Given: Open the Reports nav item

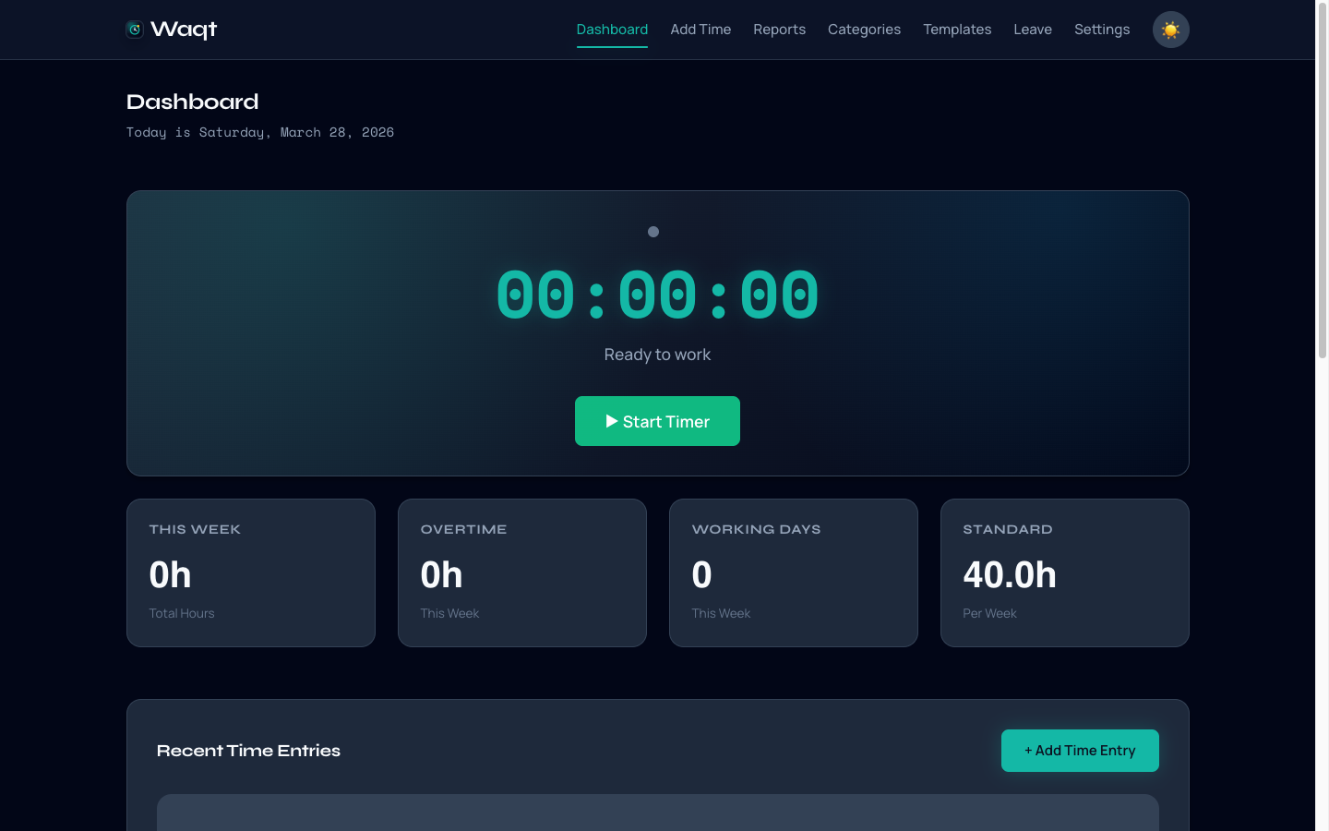Looking at the screenshot, I should (x=779, y=30).
